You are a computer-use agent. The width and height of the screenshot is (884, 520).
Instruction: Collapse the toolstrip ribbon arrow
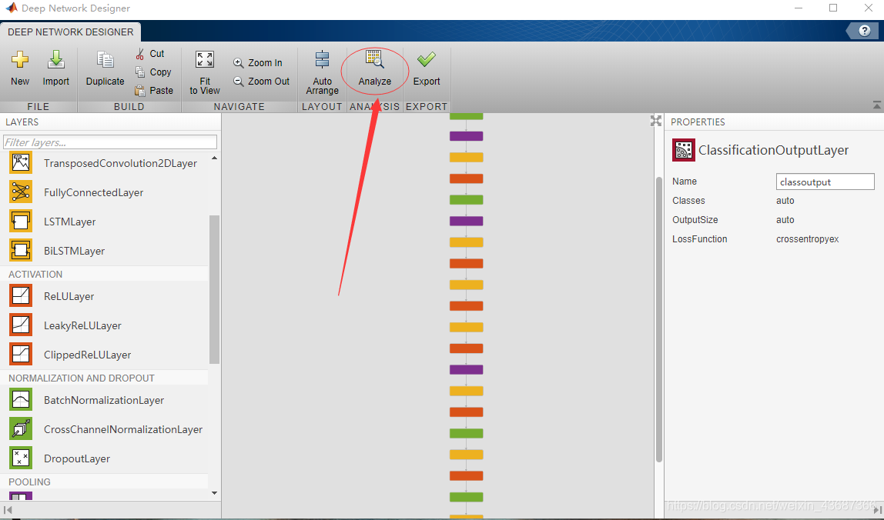876,105
